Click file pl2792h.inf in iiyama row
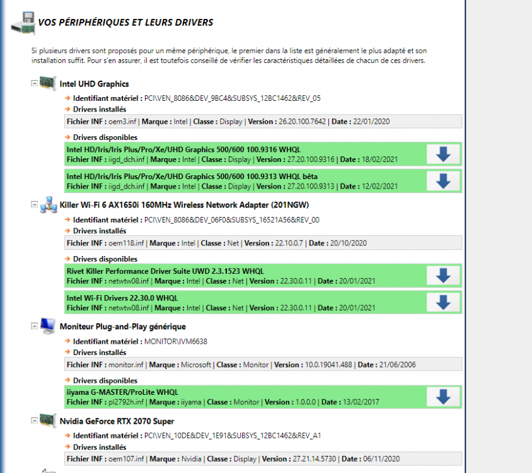Image resolution: width=532 pixels, height=473 pixels. (126, 402)
